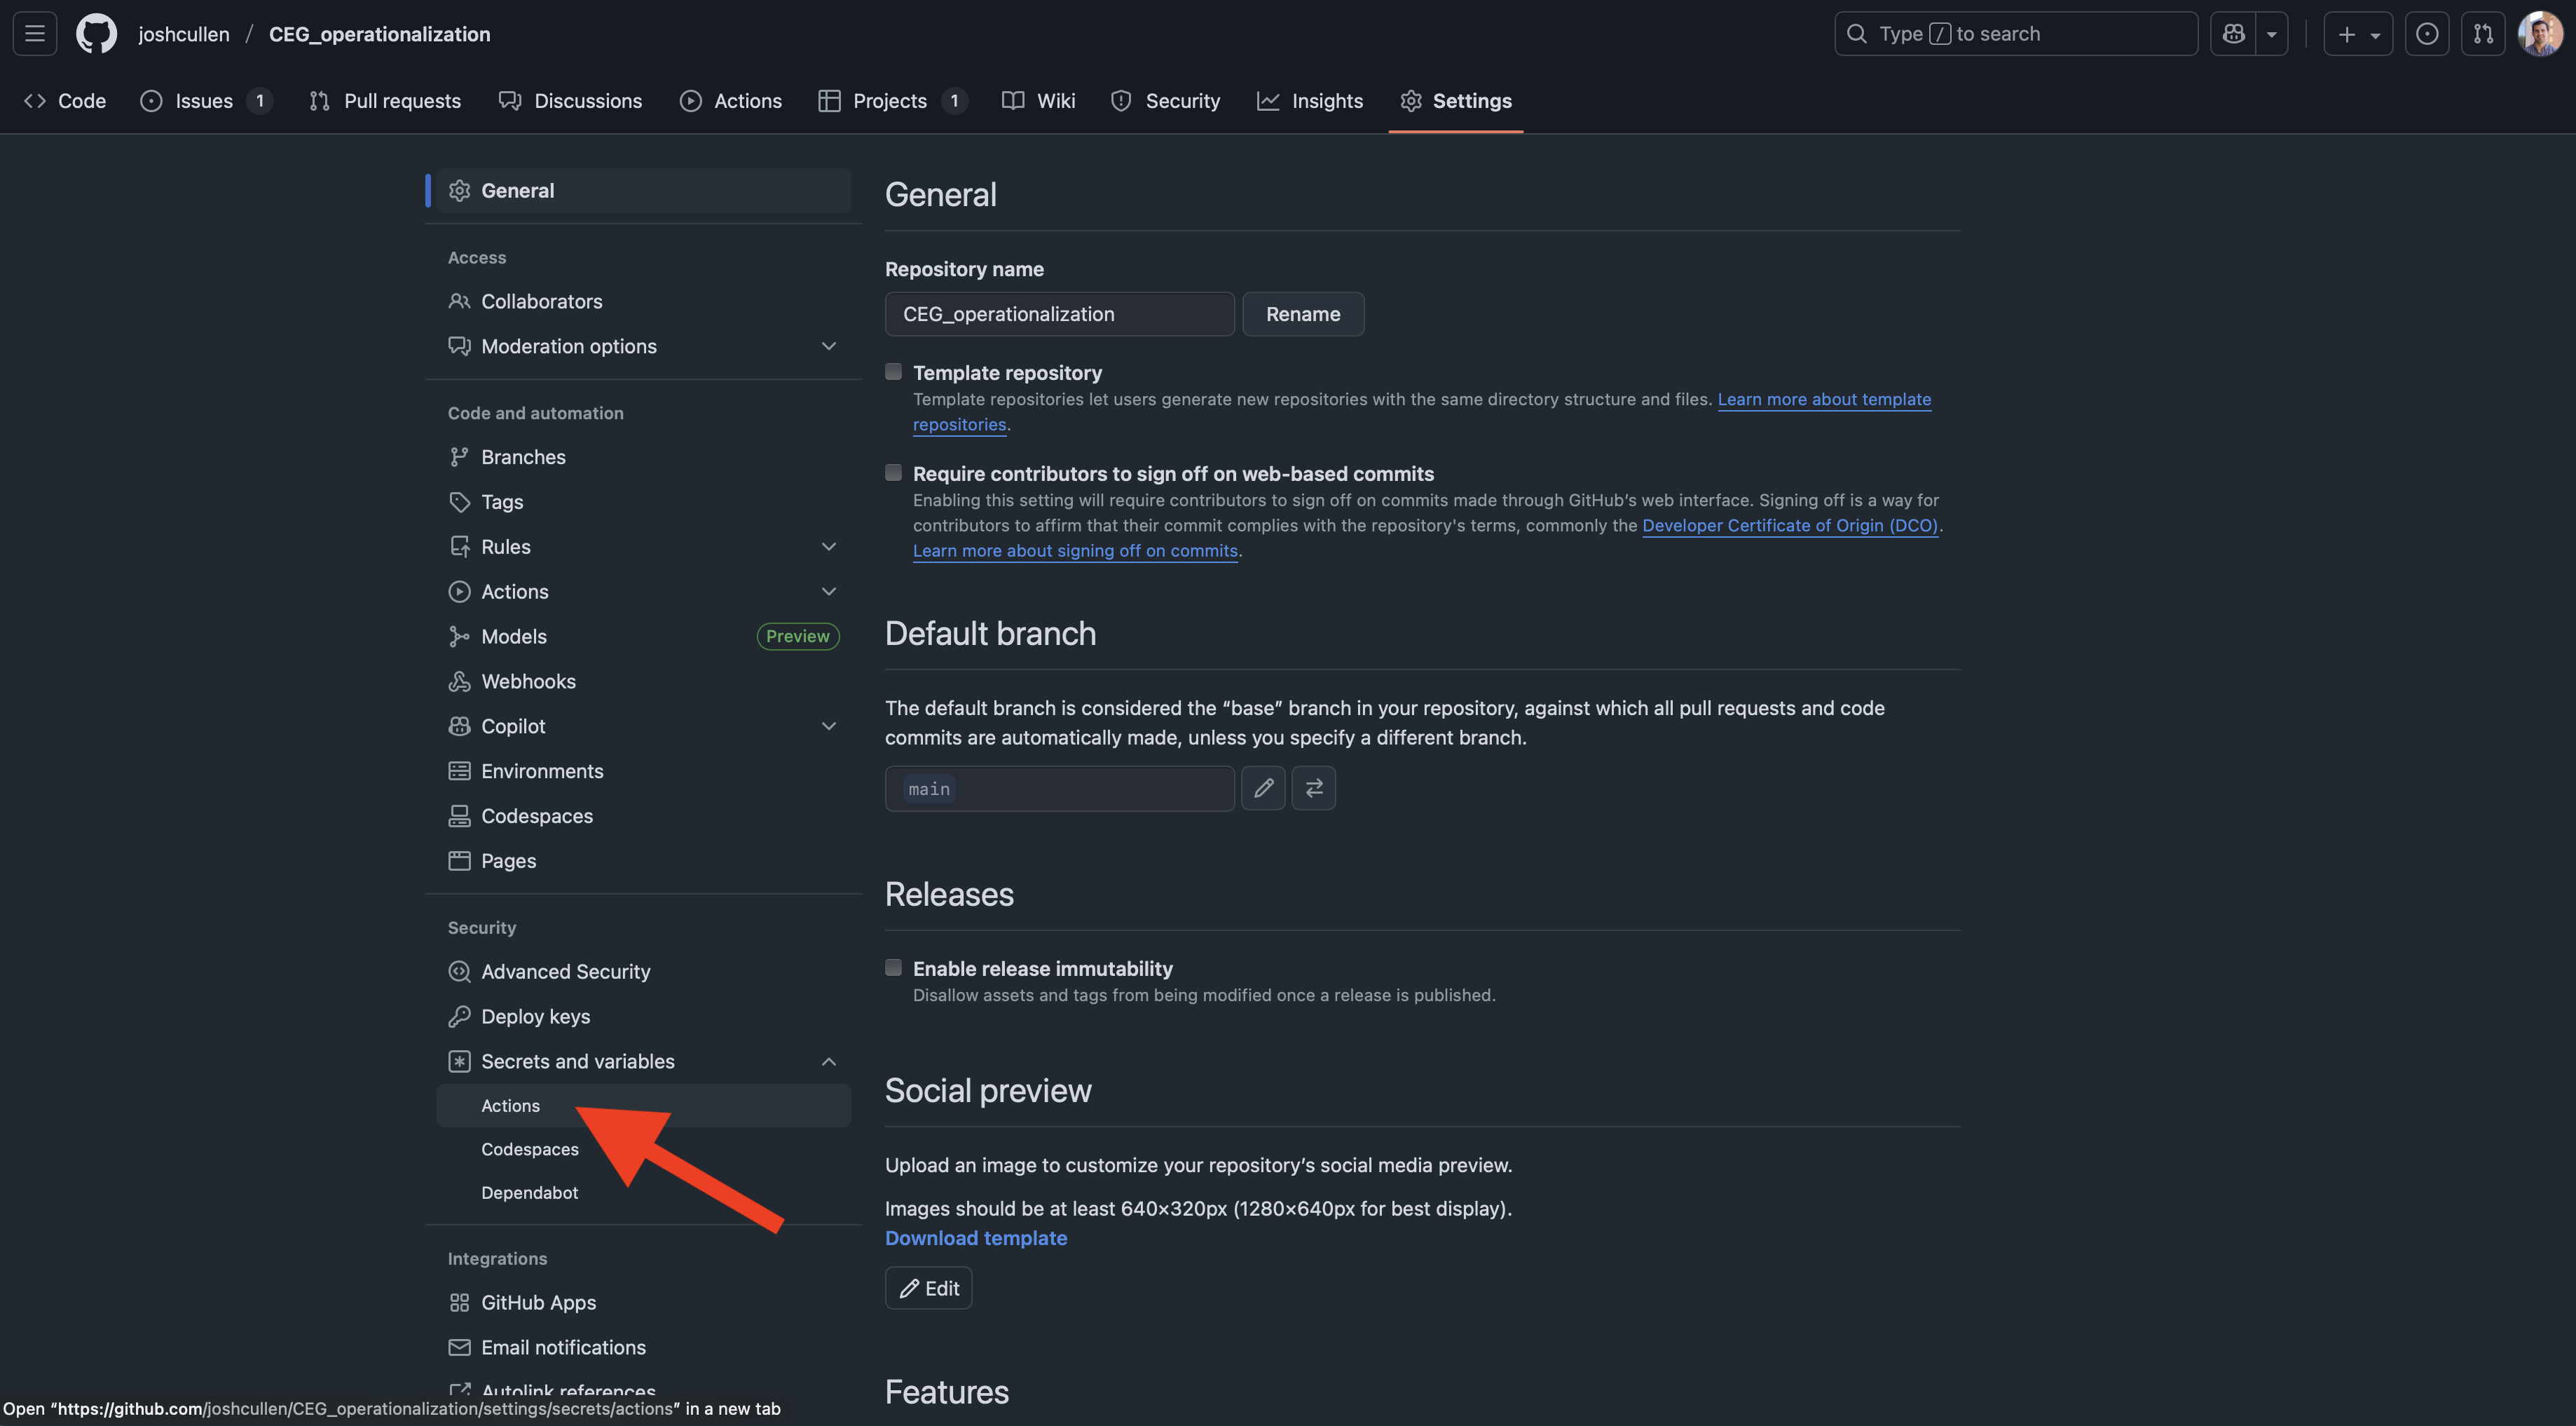This screenshot has width=2576, height=1426.
Task: Click the Copilot chat icon in header
Action: [x=2233, y=34]
